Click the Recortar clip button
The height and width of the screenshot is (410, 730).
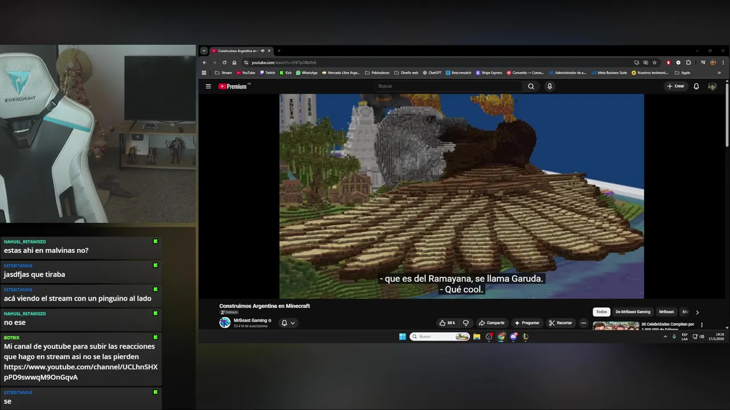pos(561,323)
